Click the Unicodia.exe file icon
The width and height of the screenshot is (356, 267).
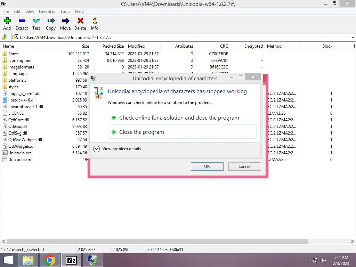[5, 153]
